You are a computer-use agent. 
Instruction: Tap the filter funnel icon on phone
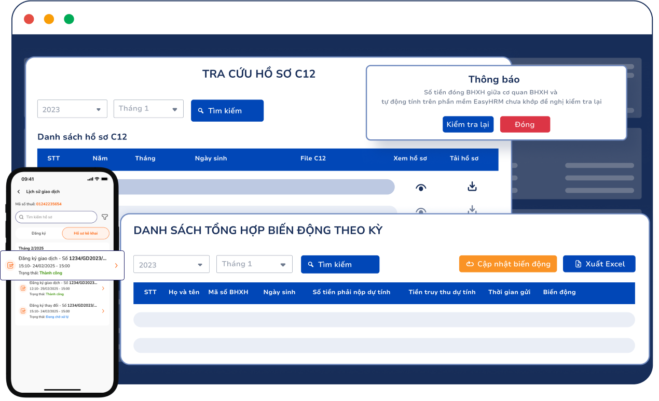point(105,217)
